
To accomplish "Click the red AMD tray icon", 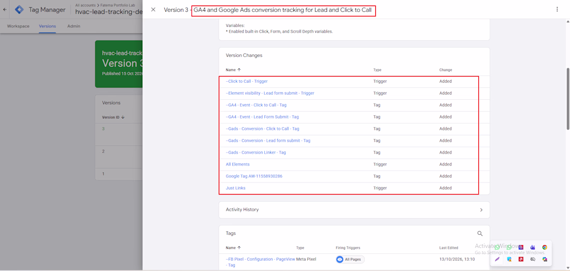I will 521,260.
